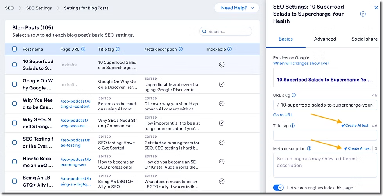383x196 pixels.
Task: Click the URL slug input field
Action: pos(325,105)
